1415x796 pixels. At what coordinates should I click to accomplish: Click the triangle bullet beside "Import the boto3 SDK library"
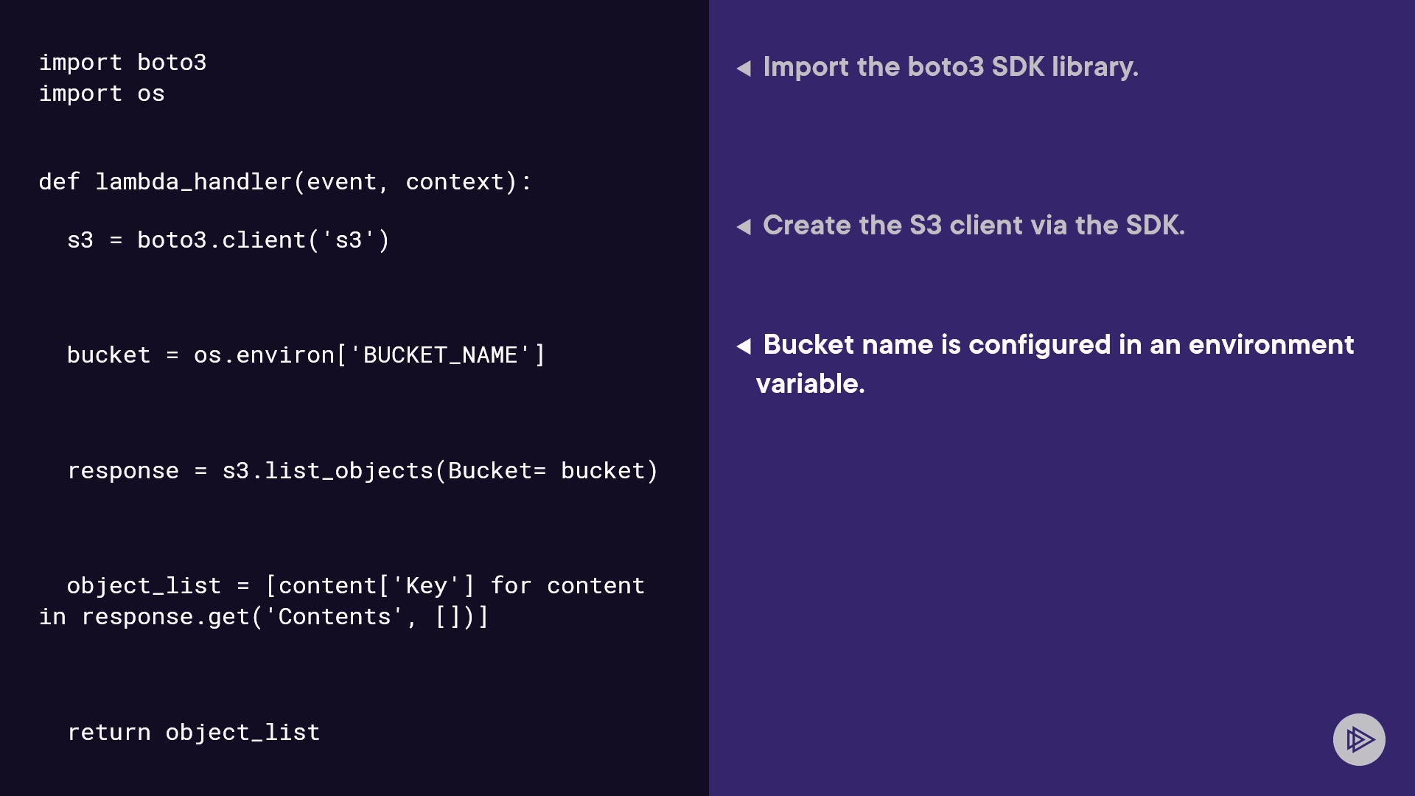click(744, 69)
